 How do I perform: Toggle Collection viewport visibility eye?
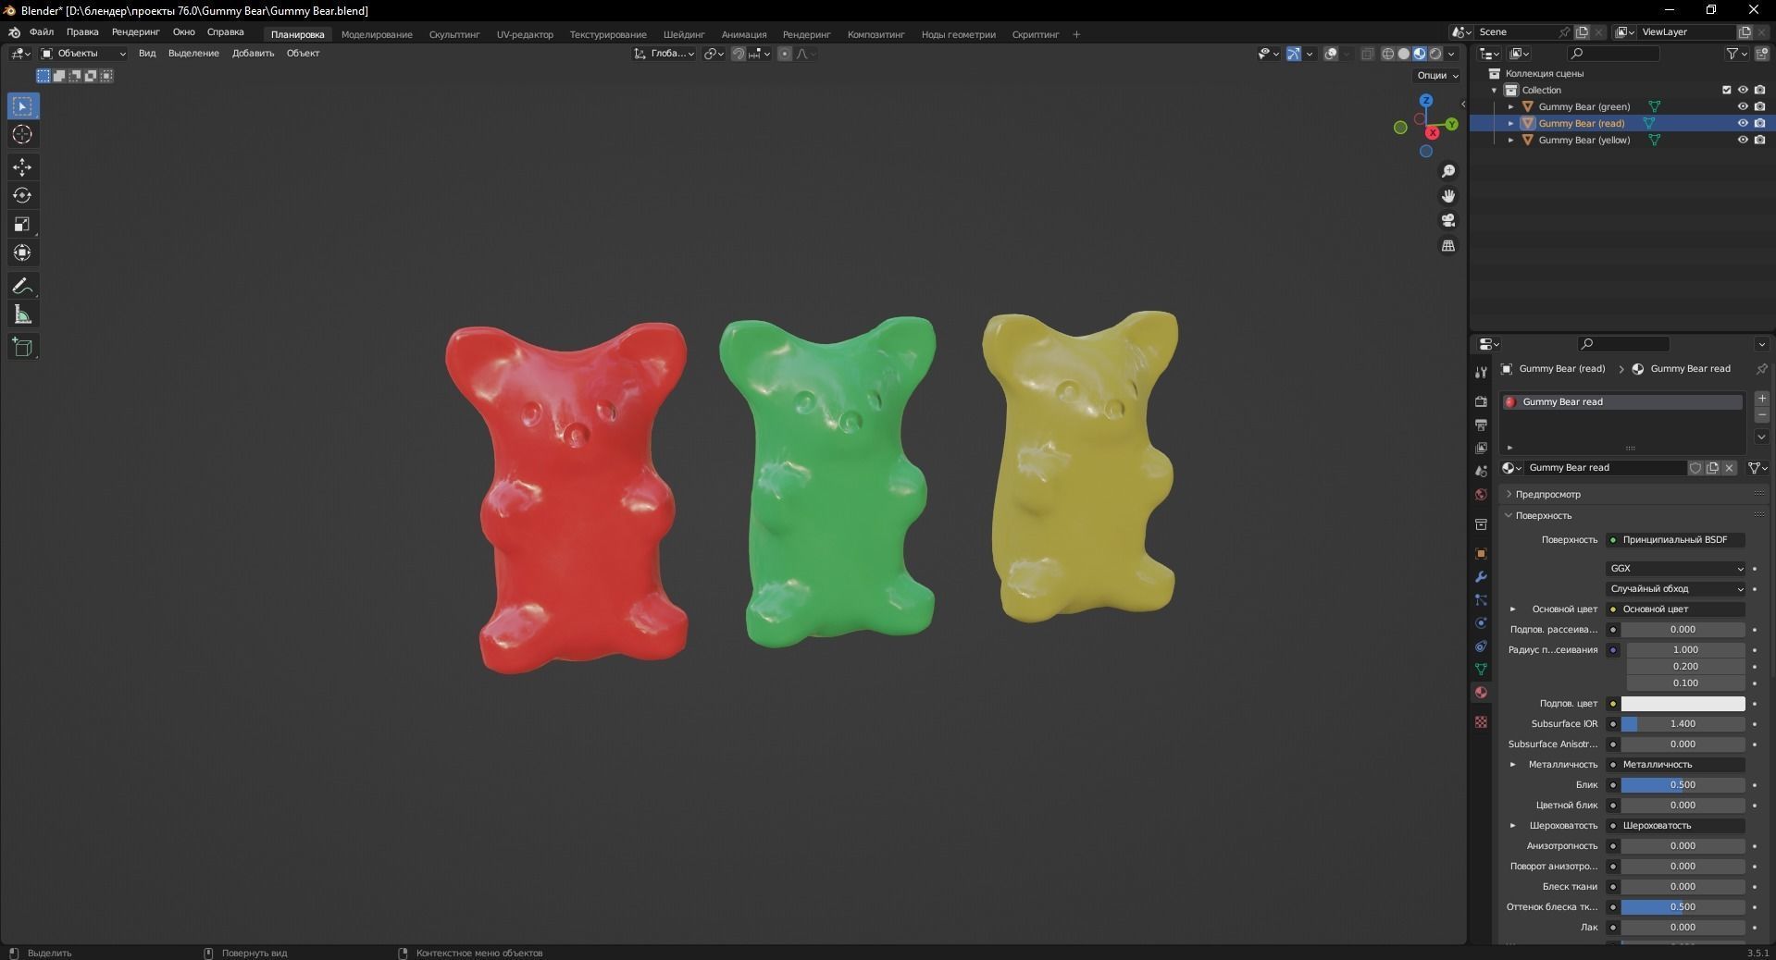click(1743, 90)
